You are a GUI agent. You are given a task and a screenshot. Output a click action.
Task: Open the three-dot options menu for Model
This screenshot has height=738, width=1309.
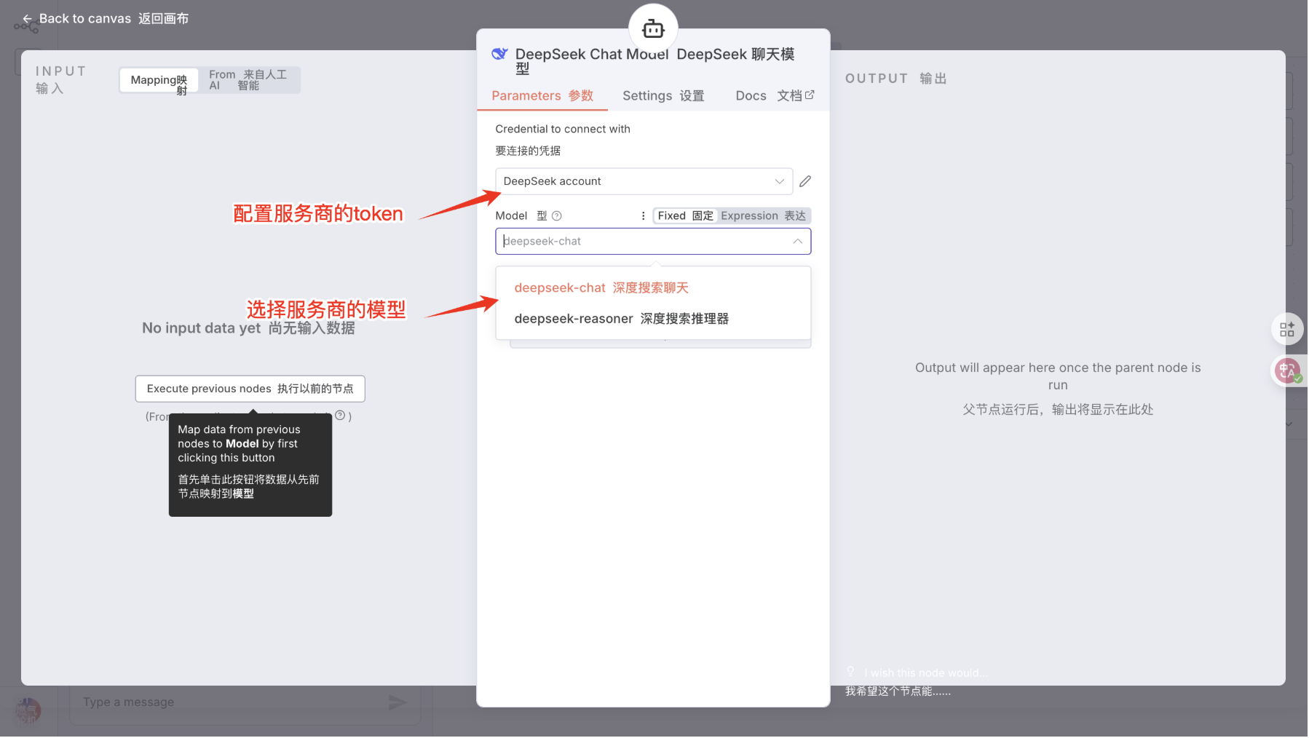tap(643, 216)
